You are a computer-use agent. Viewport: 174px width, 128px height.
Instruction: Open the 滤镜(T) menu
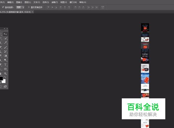(x=55, y=2)
